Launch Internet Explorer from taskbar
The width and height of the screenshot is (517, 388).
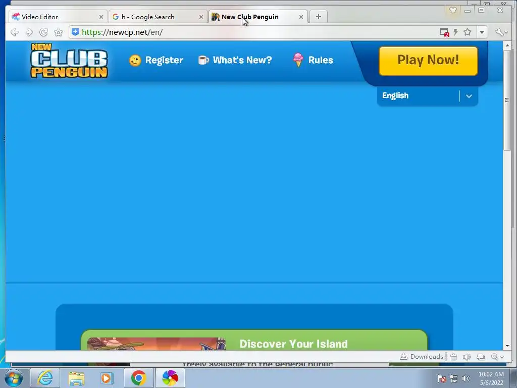pos(45,378)
